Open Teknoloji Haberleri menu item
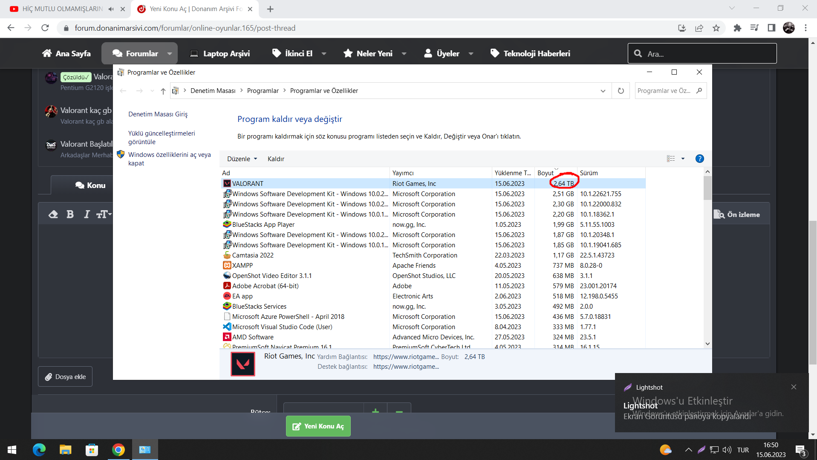 [x=530, y=54]
